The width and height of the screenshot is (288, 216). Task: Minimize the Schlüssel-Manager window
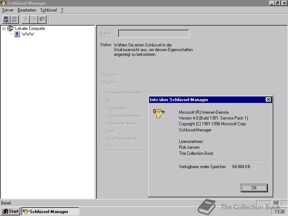point(272,3)
